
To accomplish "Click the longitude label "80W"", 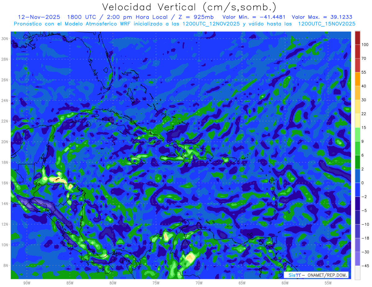I will [x=113, y=283].
